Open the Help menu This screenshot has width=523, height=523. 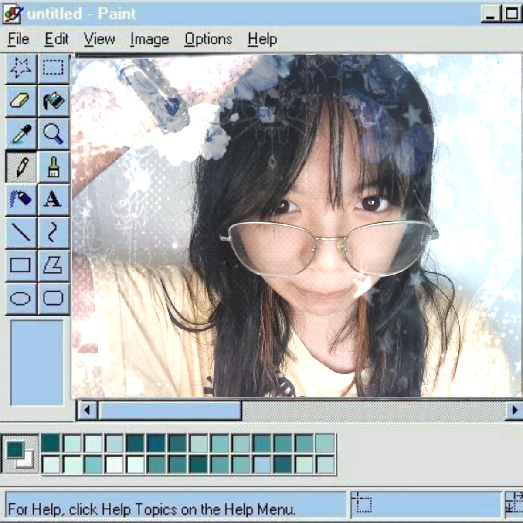tap(262, 39)
